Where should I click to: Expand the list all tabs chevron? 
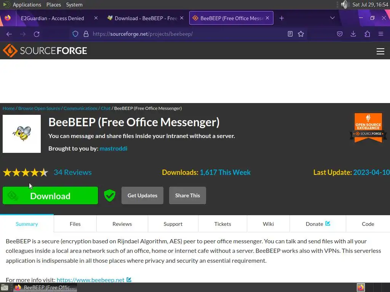click(x=332, y=18)
